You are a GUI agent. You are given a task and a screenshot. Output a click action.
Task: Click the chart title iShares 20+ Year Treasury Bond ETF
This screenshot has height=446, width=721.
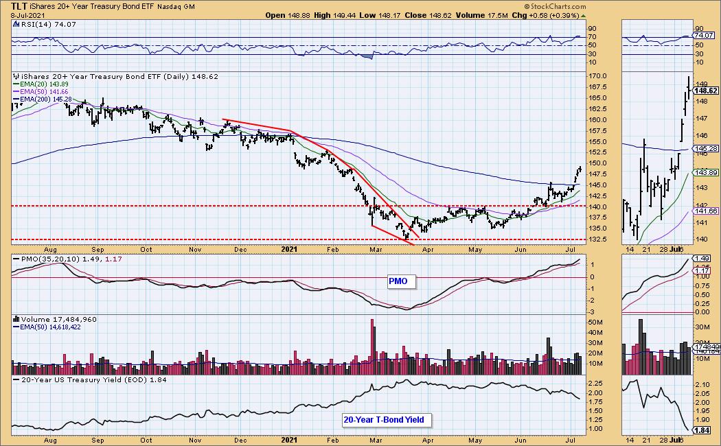coord(92,6)
